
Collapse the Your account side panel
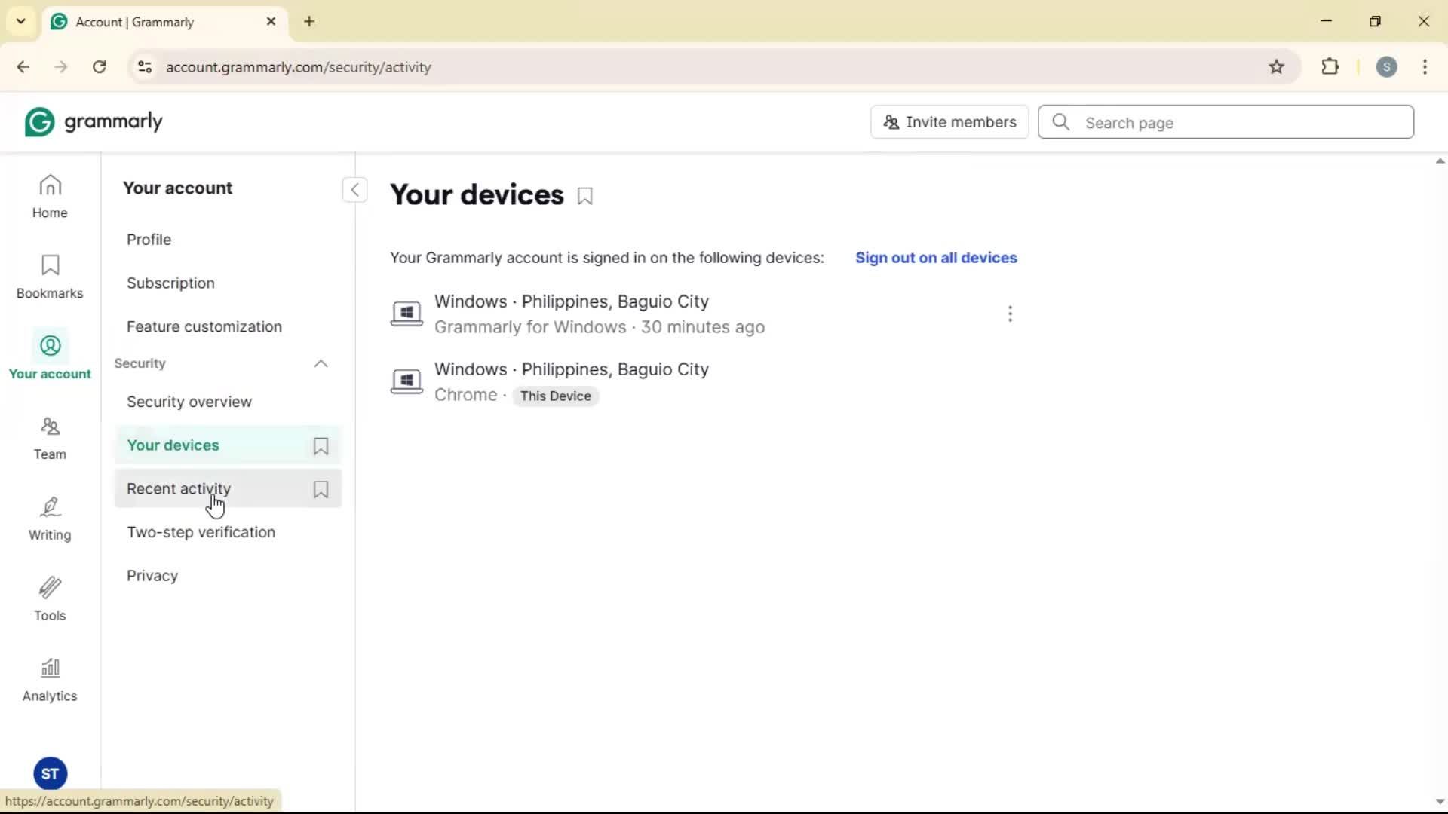point(354,190)
